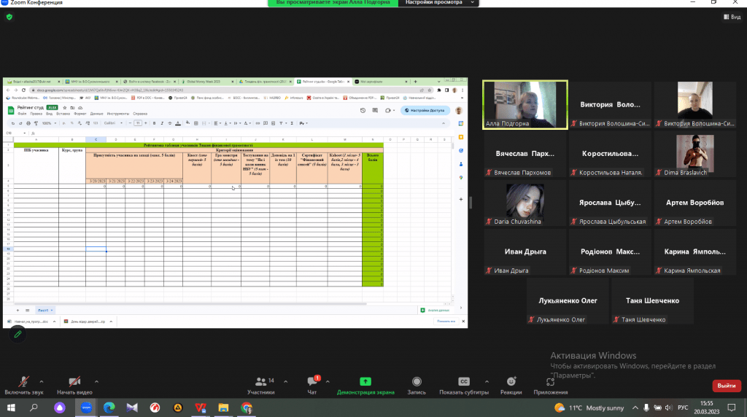This screenshot has width=747, height=417.
Task: Click the Вид view layout button
Action: pos(730,17)
